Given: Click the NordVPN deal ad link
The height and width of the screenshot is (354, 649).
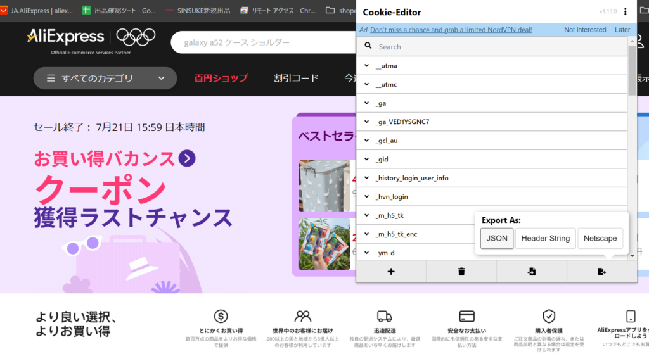Looking at the screenshot, I should click(x=451, y=30).
